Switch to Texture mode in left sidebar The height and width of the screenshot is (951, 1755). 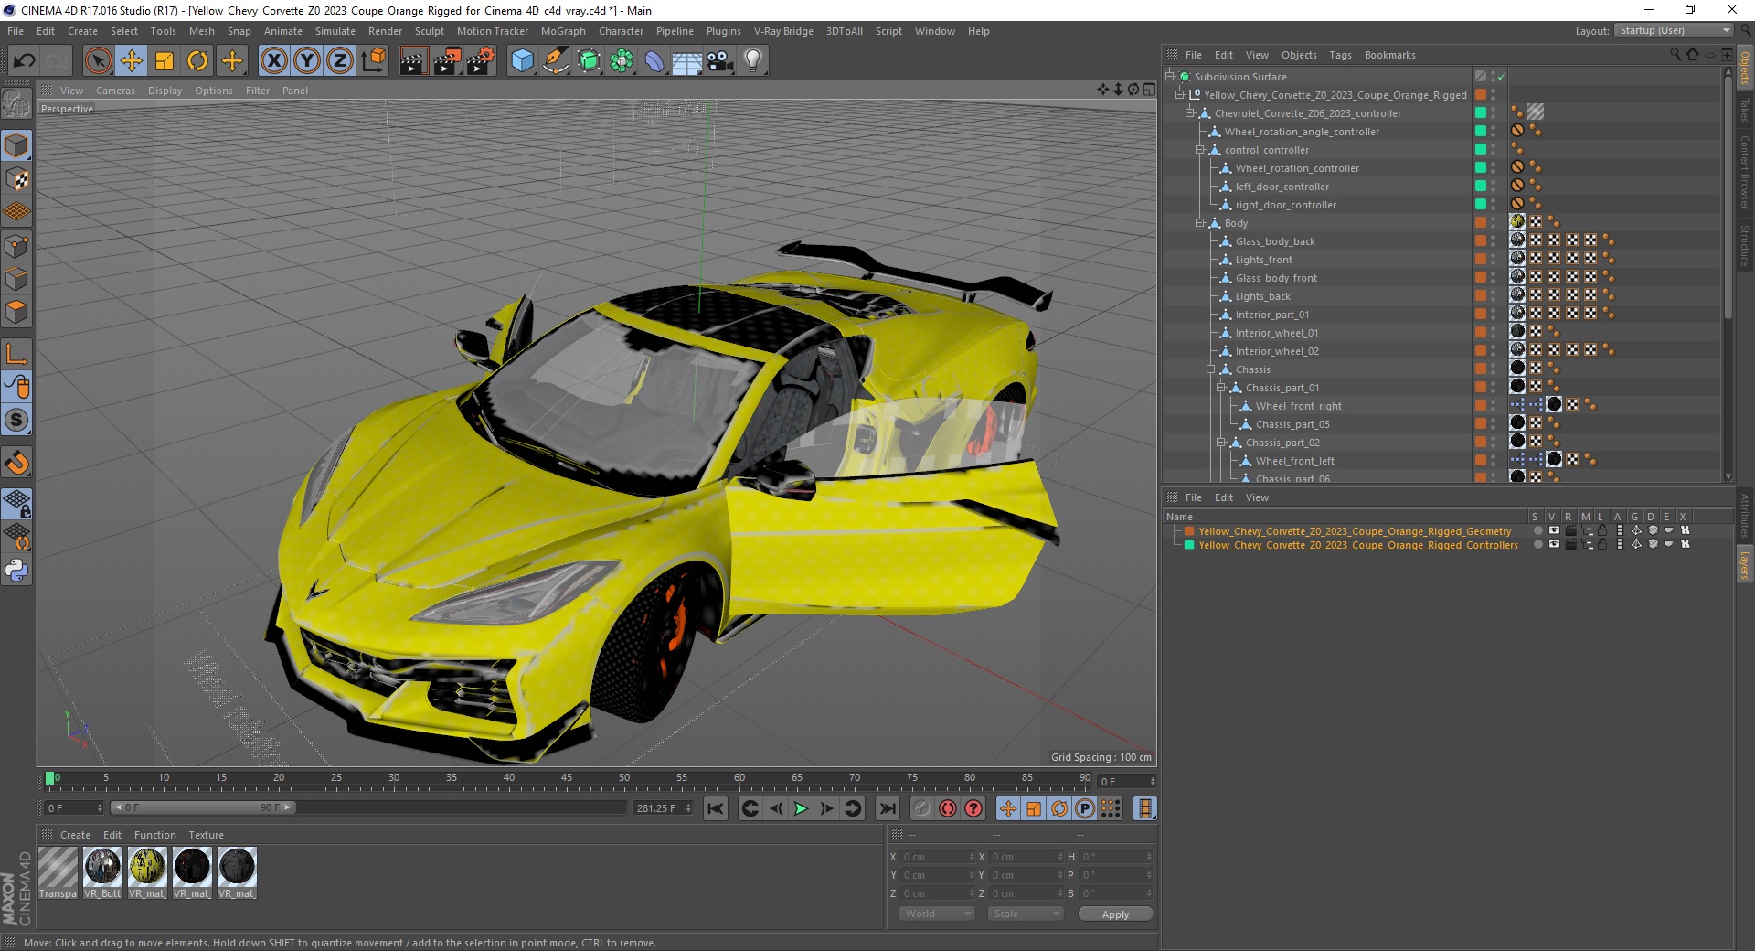coord(16,179)
